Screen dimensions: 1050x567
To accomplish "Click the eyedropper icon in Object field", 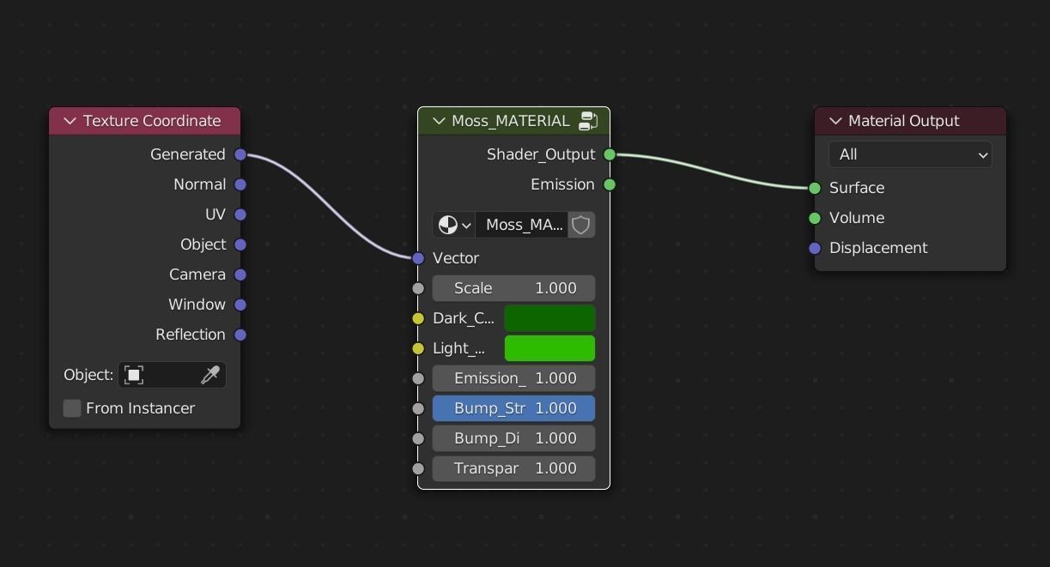I will [210, 375].
